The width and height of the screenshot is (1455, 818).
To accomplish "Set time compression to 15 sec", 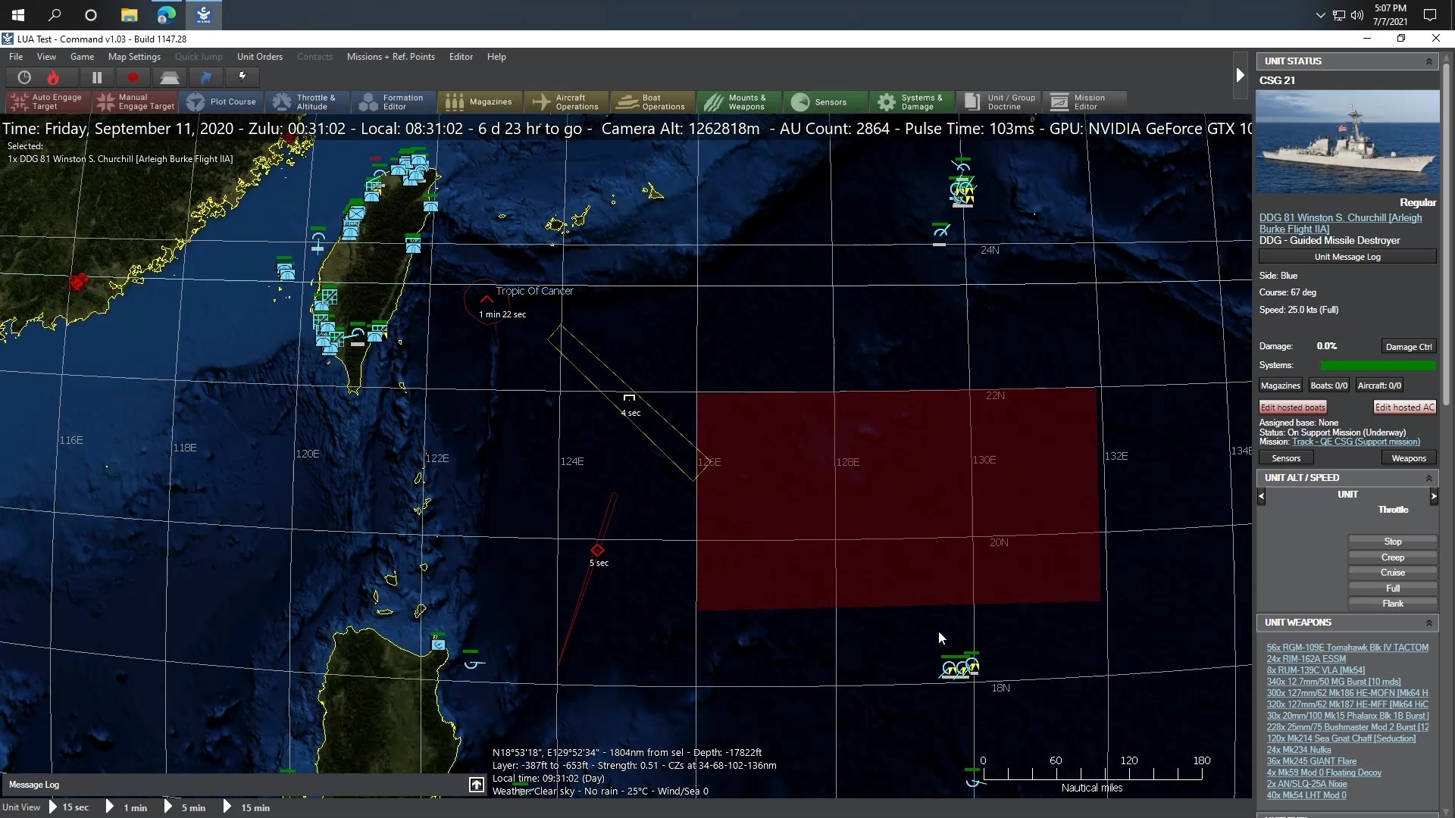I will pyautogui.click(x=69, y=807).
